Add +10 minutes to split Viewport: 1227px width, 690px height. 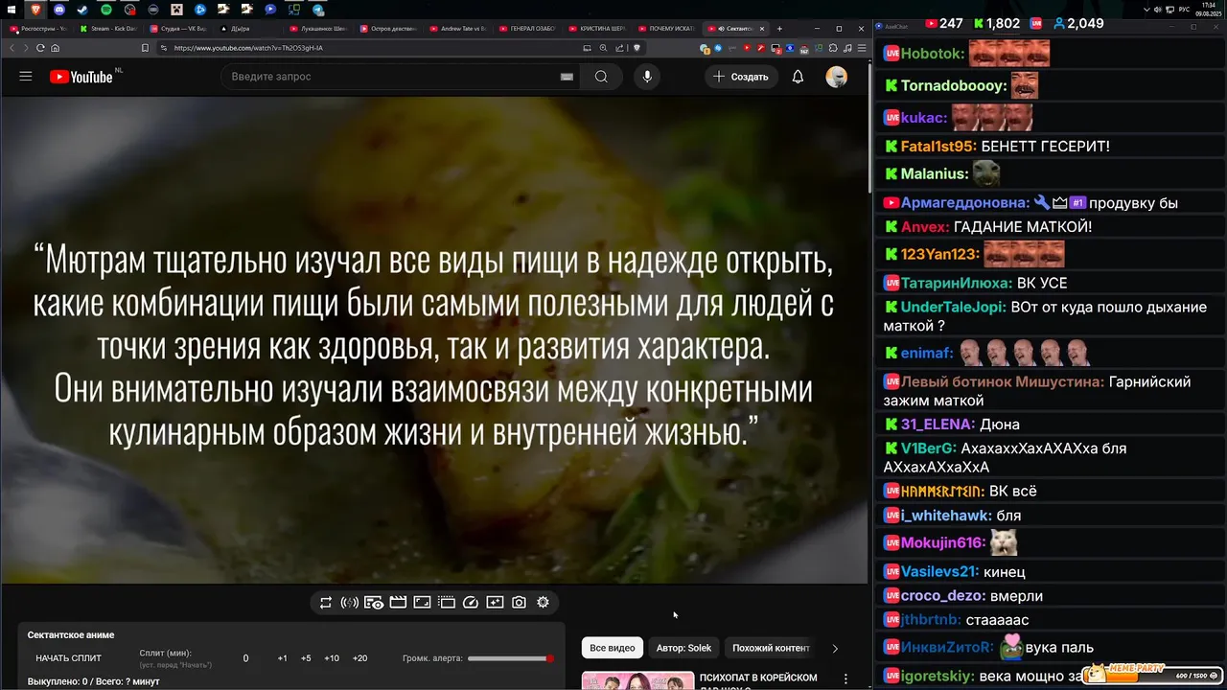tap(332, 658)
